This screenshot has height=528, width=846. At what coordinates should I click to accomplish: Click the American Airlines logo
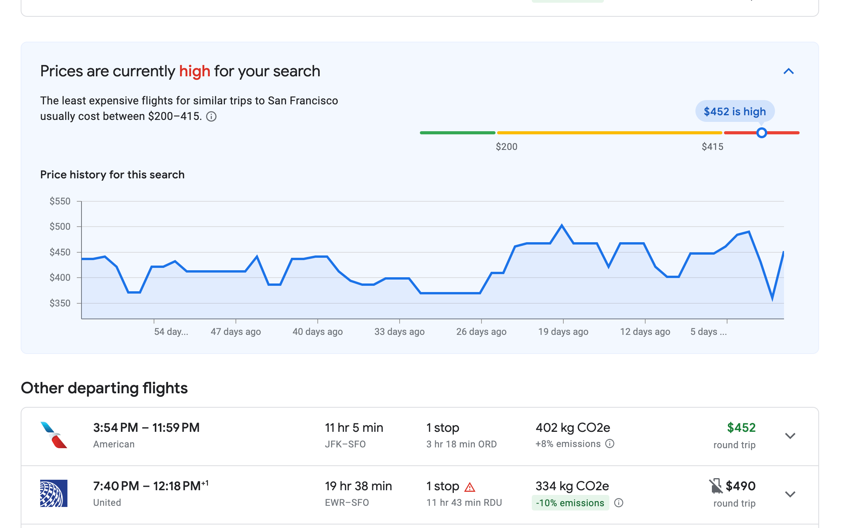[54, 435]
